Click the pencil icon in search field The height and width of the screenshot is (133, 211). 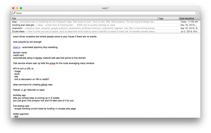(x=14, y=13)
